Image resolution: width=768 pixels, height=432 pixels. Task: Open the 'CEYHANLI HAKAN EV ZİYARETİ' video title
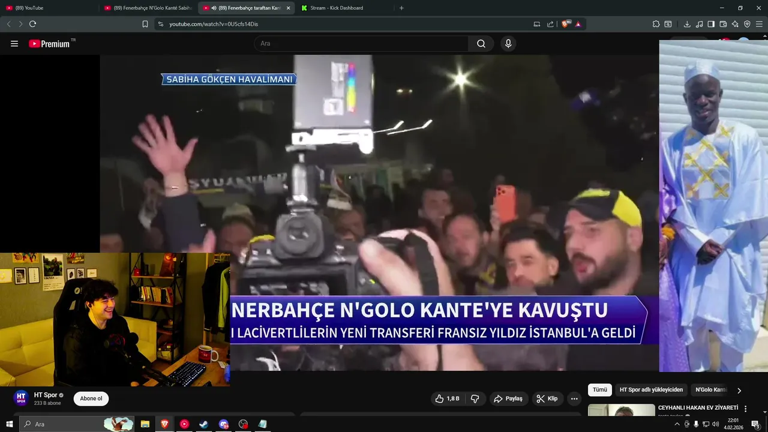698,408
